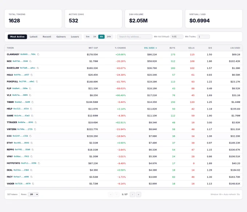The height and width of the screenshot is (212, 247).
Task: Copy the ETHY token address
Action: (x=32, y=143)
